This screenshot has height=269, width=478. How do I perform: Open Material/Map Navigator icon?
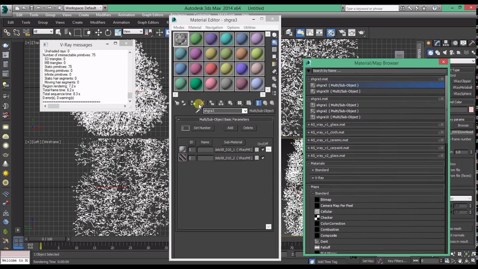point(274,93)
